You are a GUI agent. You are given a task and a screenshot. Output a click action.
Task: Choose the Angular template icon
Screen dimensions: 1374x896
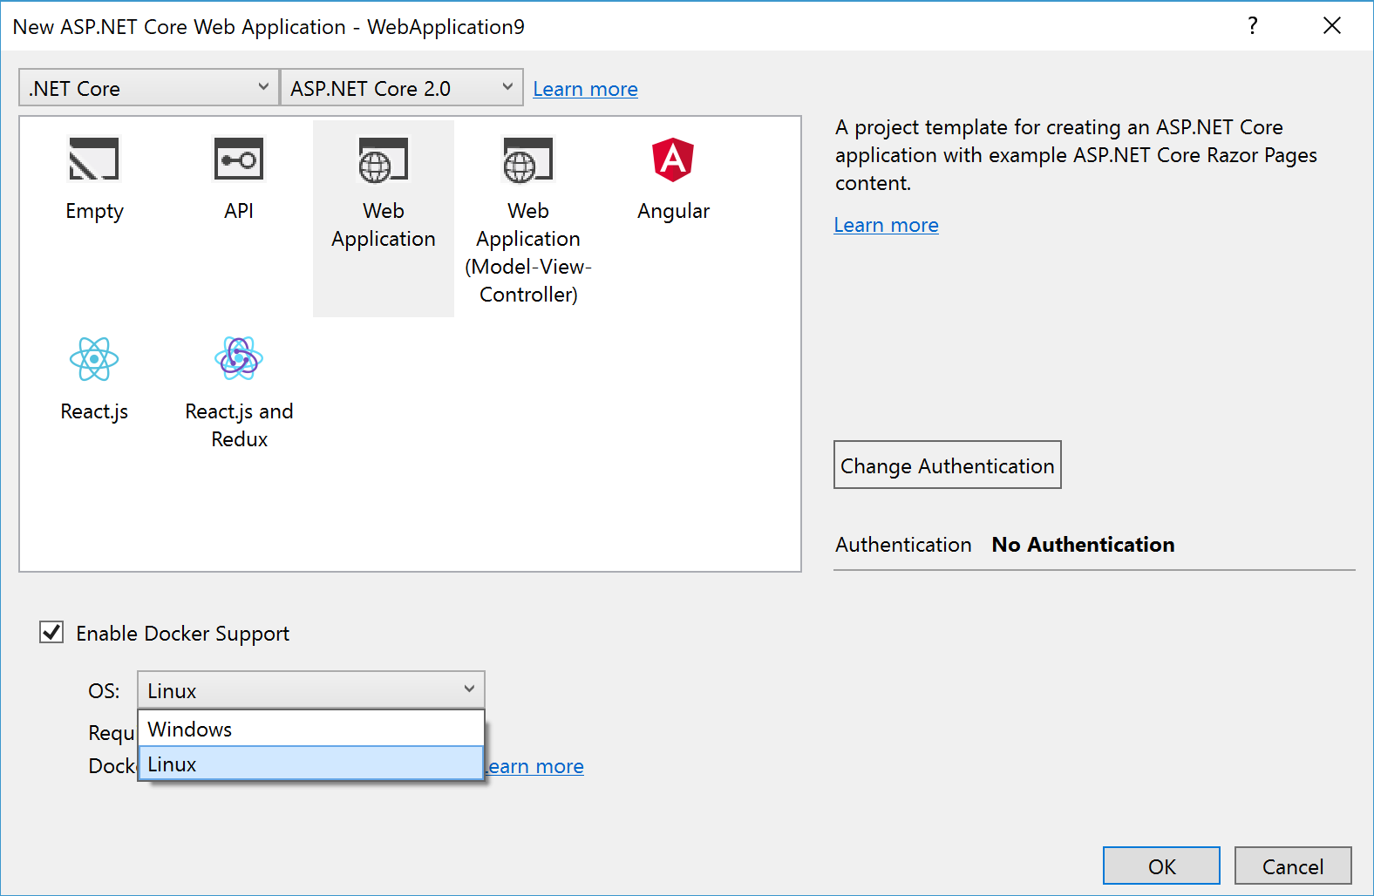pos(673,160)
